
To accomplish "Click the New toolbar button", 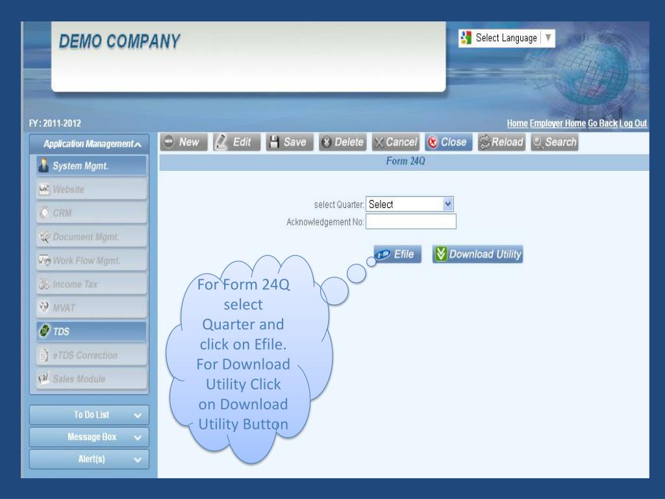I will (x=184, y=142).
